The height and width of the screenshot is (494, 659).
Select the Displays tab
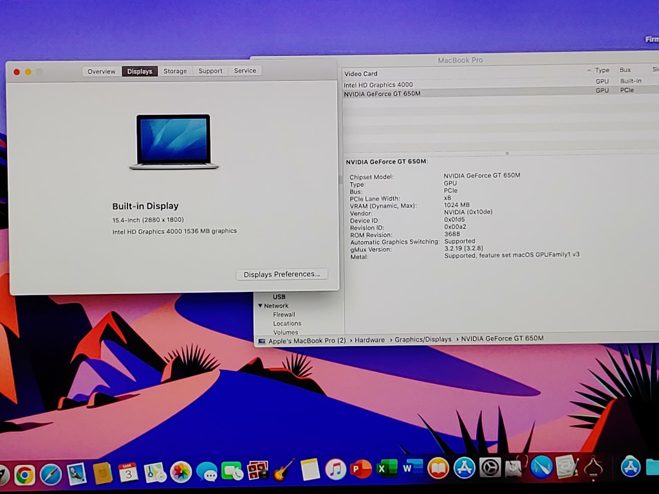140,71
